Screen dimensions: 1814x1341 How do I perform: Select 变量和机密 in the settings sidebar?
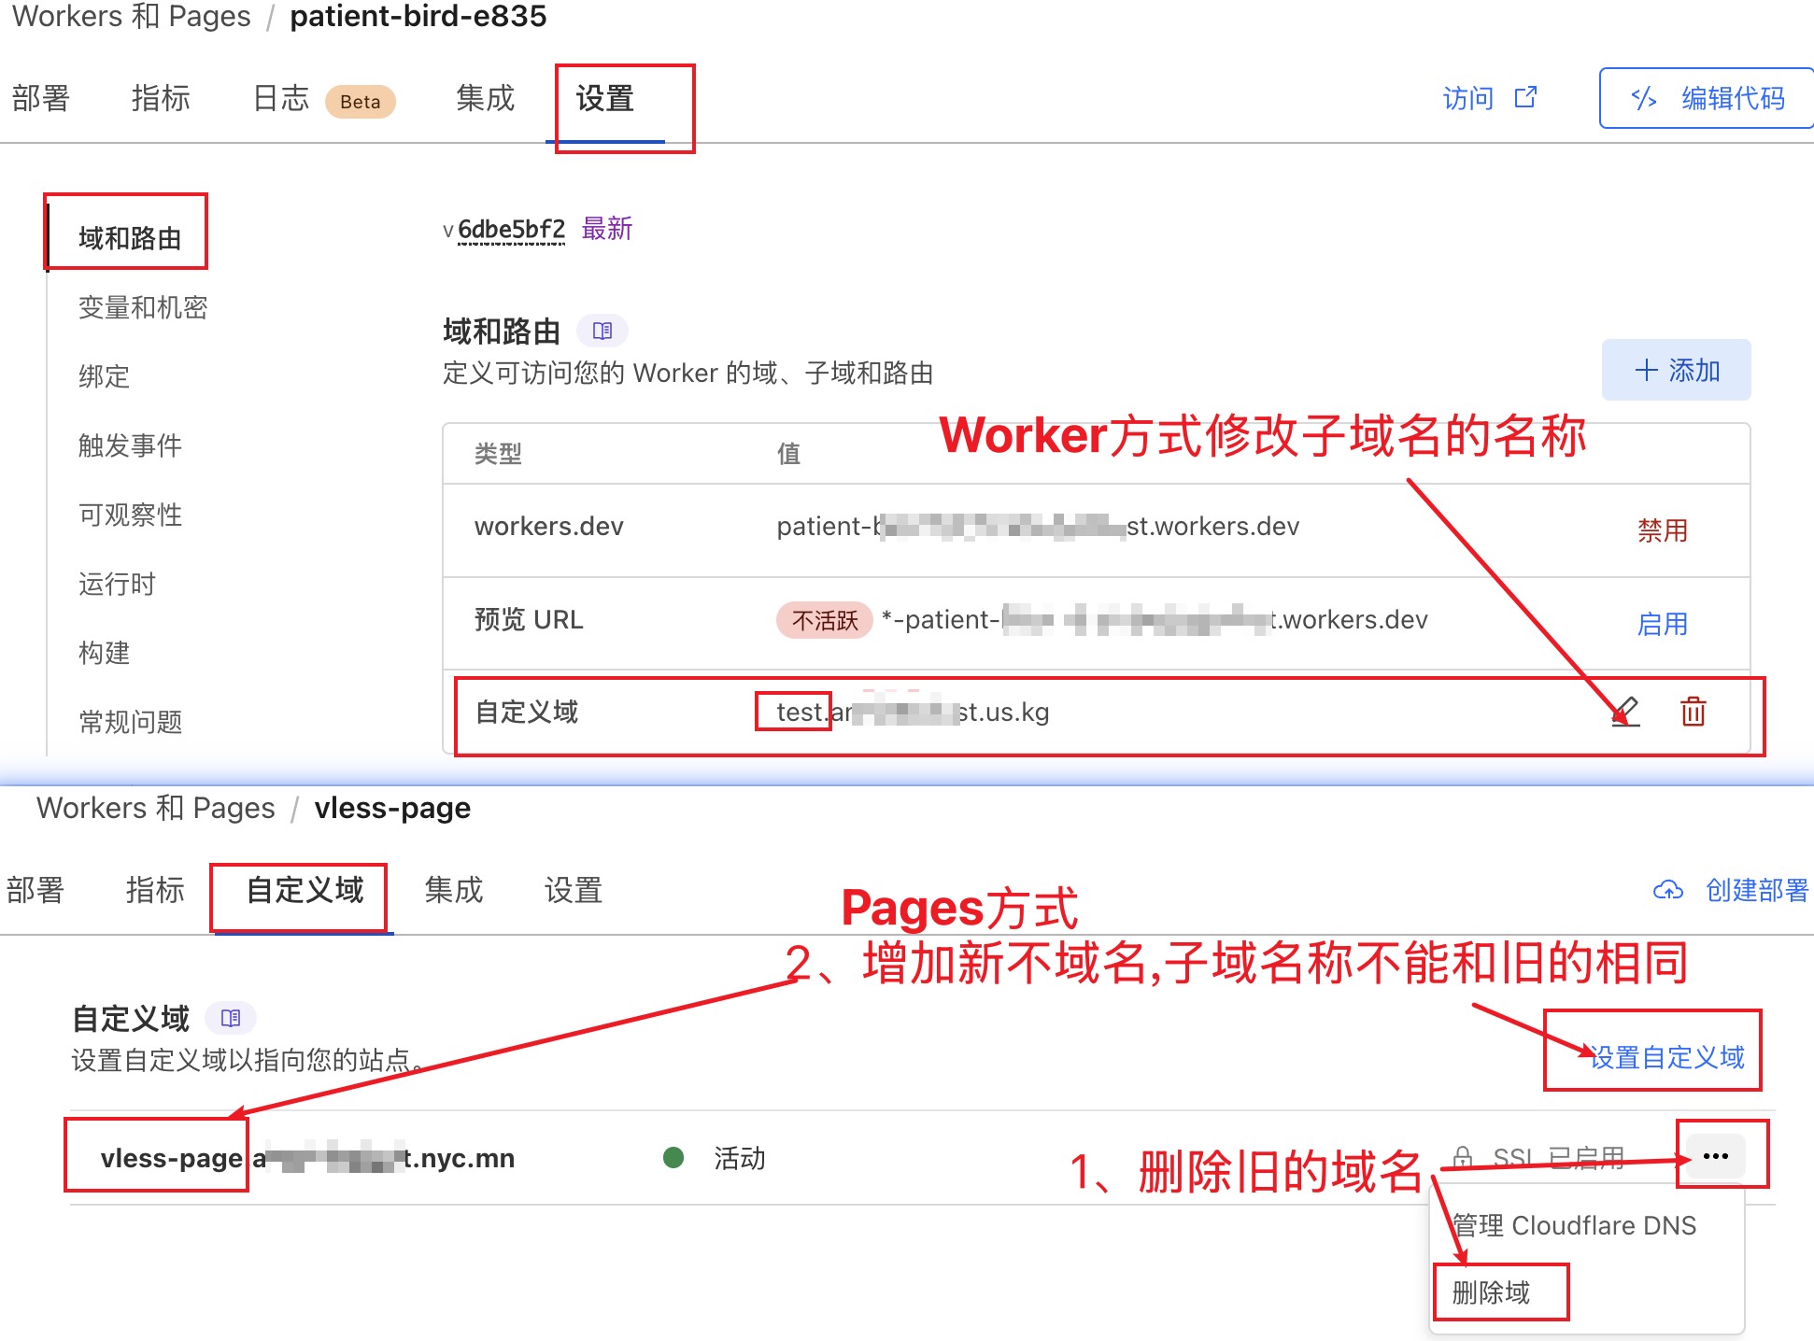[143, 307]
